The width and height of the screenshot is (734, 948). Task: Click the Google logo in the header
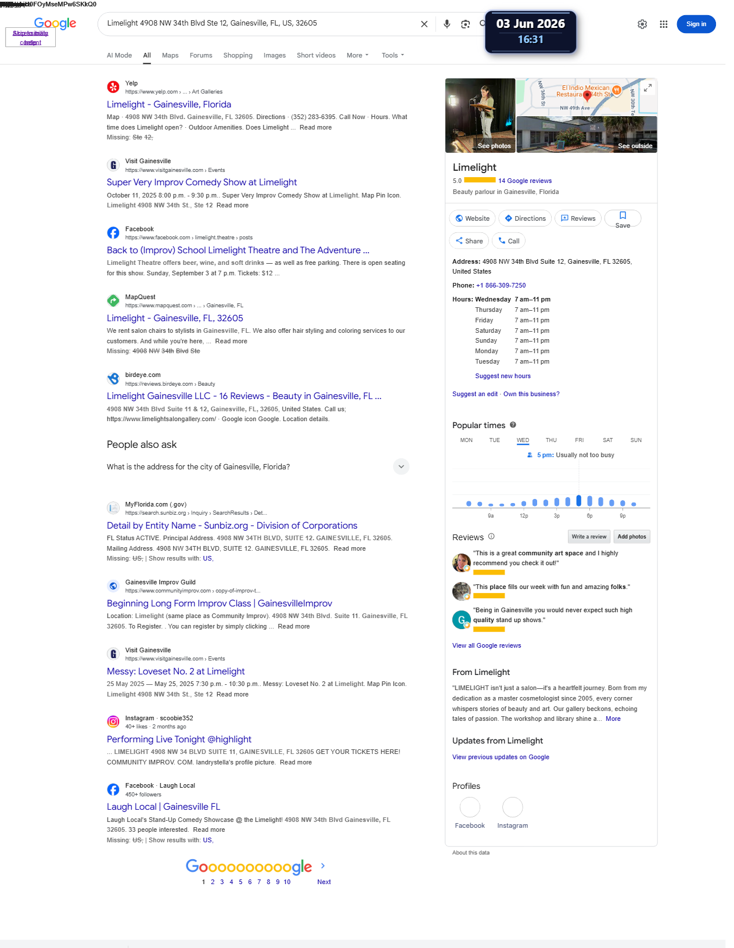point(55,23)
